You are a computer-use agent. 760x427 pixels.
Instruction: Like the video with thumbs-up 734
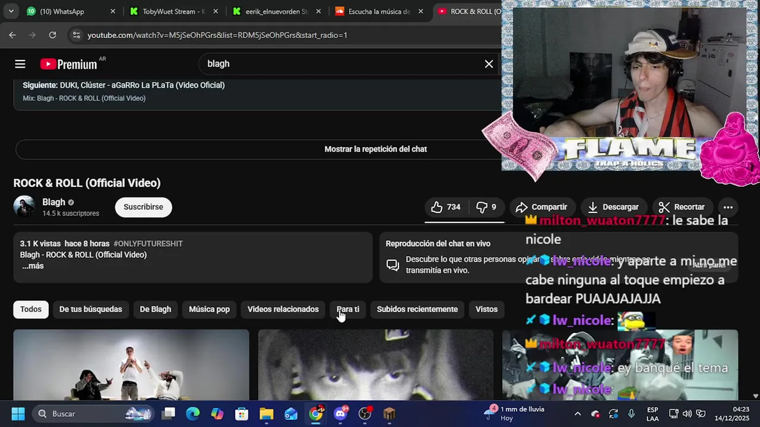tap(445, 207)
